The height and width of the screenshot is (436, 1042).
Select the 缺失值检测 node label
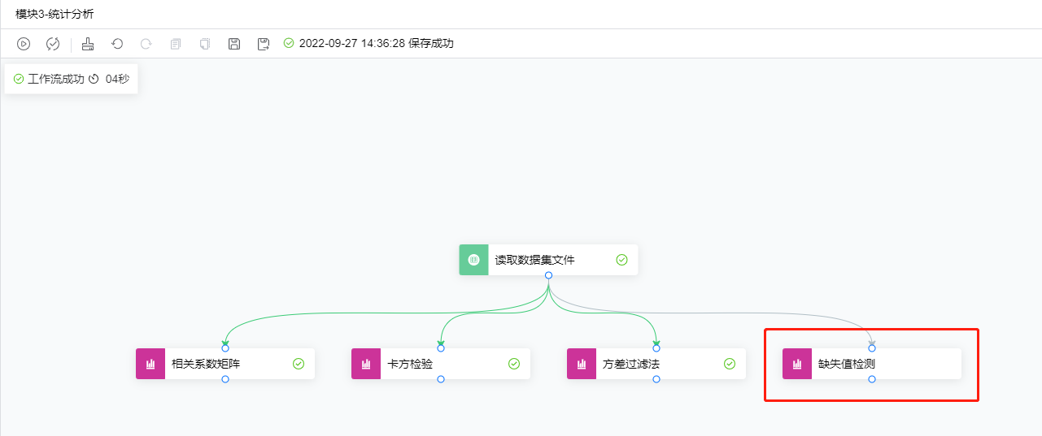[x=847, y=364]
